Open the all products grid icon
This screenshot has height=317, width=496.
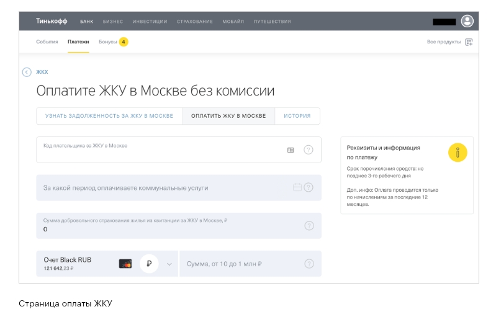tap(469, 42)
